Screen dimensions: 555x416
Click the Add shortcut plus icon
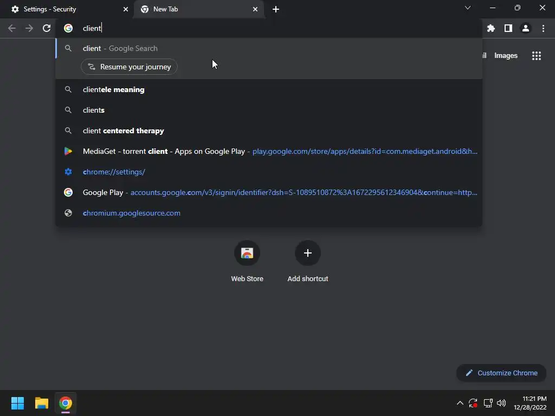(x=308, y=253)
